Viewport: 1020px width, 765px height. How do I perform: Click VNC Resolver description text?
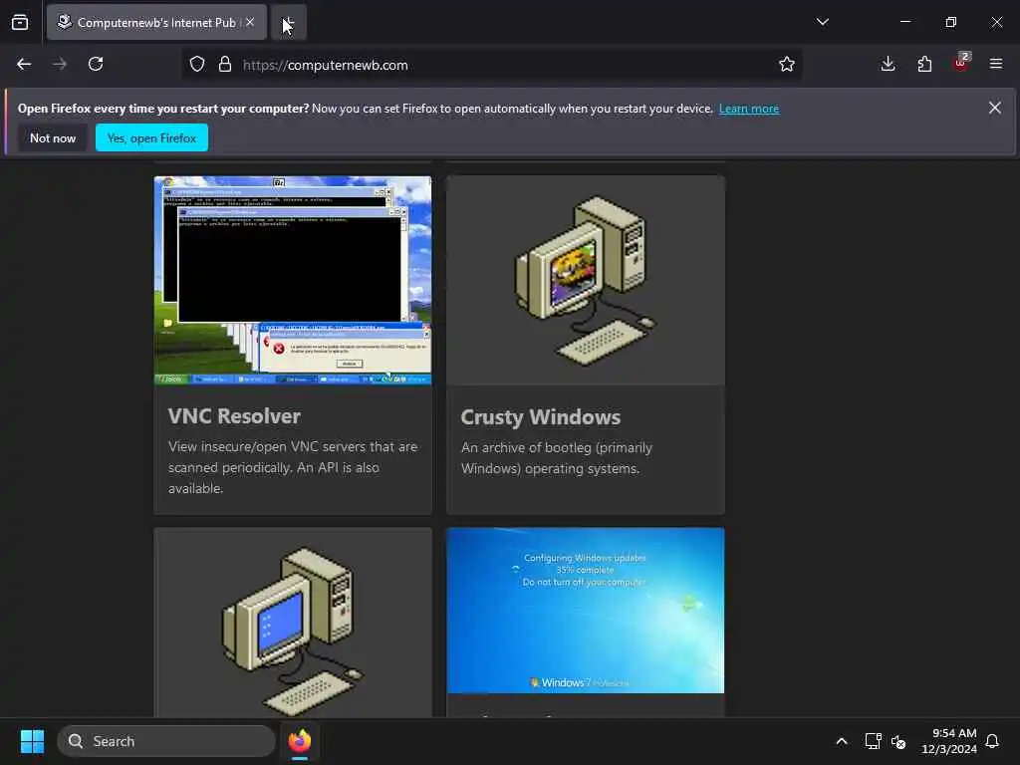pyautogui.click(x=293, y=468)
